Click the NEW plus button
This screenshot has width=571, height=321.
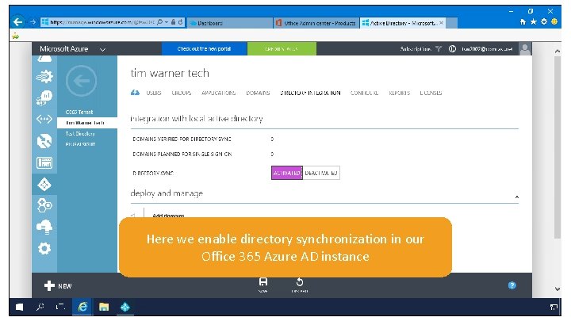click(x=58, y=286)
